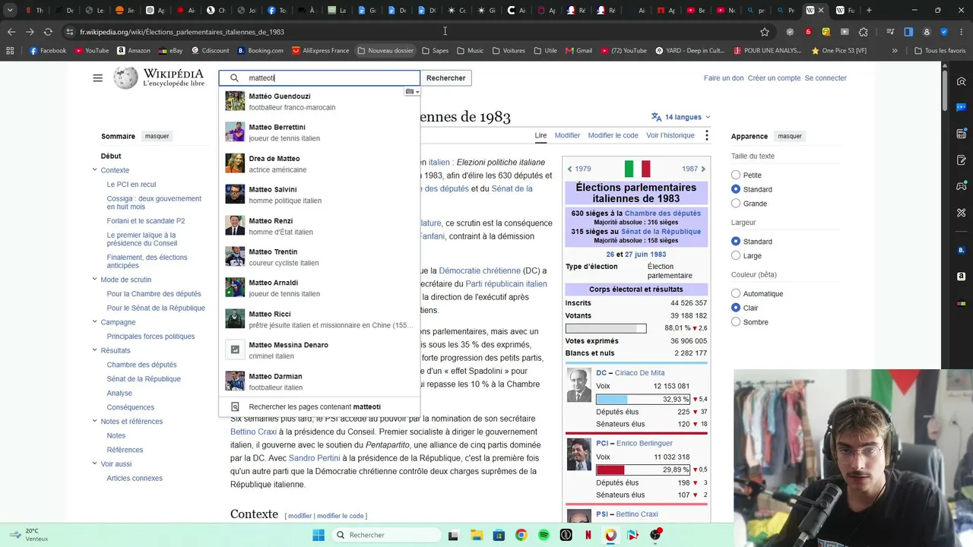Image resolution: width=973 pixels, height=547 pixels.
Task: Collapse the Résultats section in Sommaire
Action: pyautogui.click(x=95, y=350)
